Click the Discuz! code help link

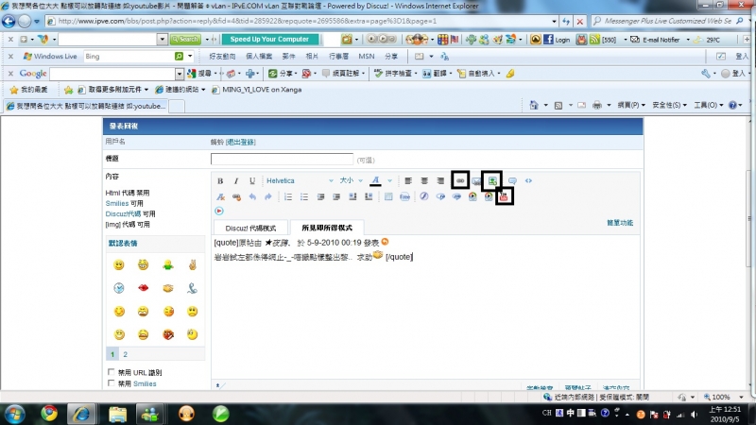(x=123, y=214)
